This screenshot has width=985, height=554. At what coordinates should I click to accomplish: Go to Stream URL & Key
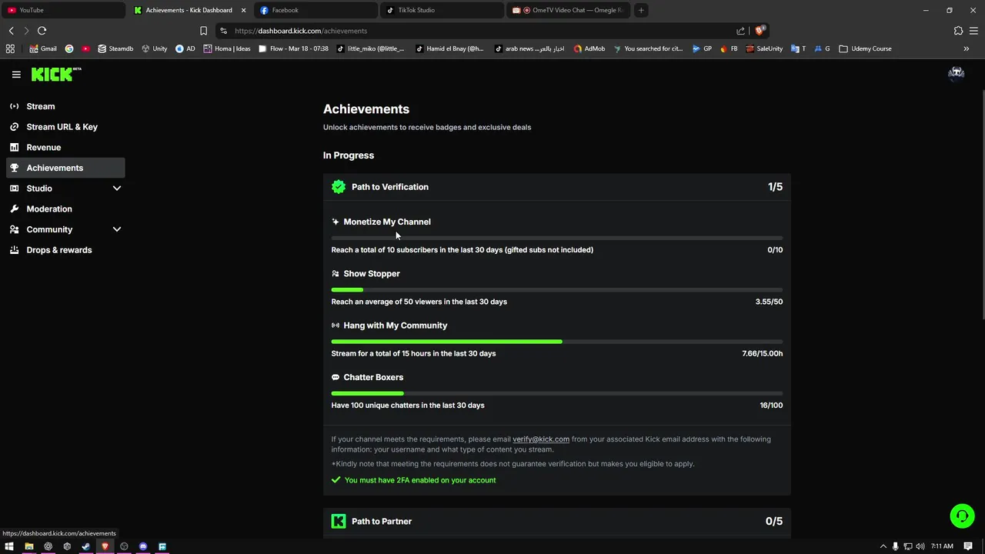[x=62, y=127]
